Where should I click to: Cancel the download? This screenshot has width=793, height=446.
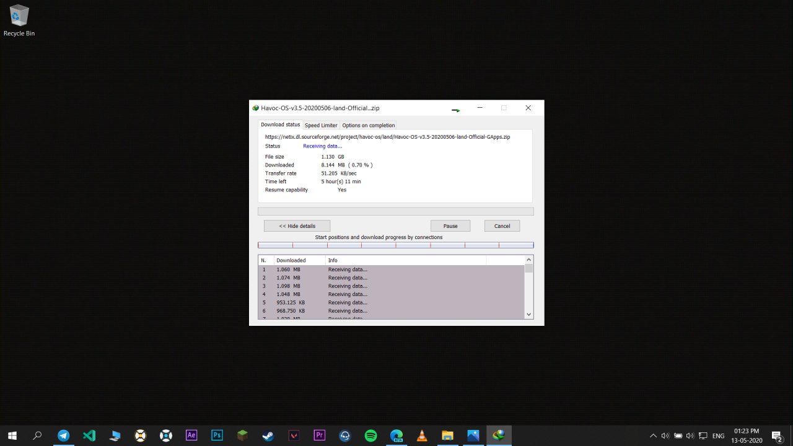[502, 225]
